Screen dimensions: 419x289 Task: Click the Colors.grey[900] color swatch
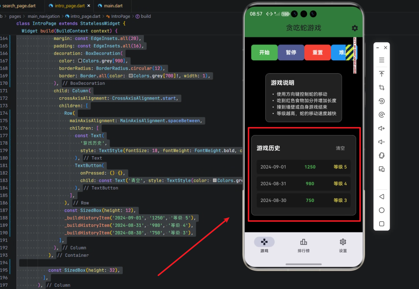[80, 61]
